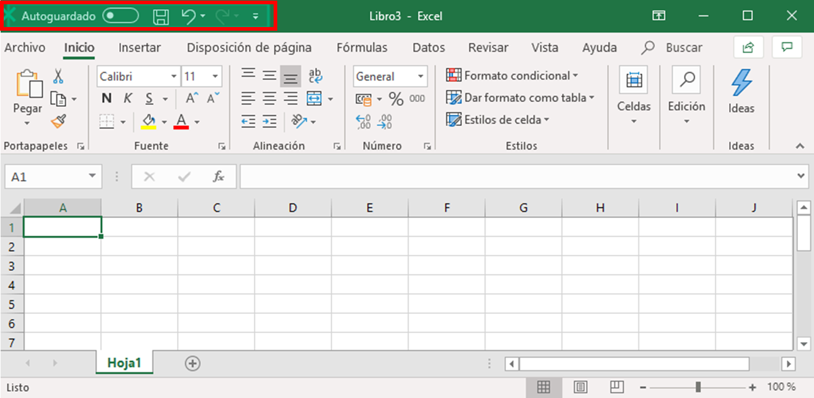The height and width of the screenshot is (398, 814).
Task: Open the Datos tab
Action: click(x=429, y=47)
